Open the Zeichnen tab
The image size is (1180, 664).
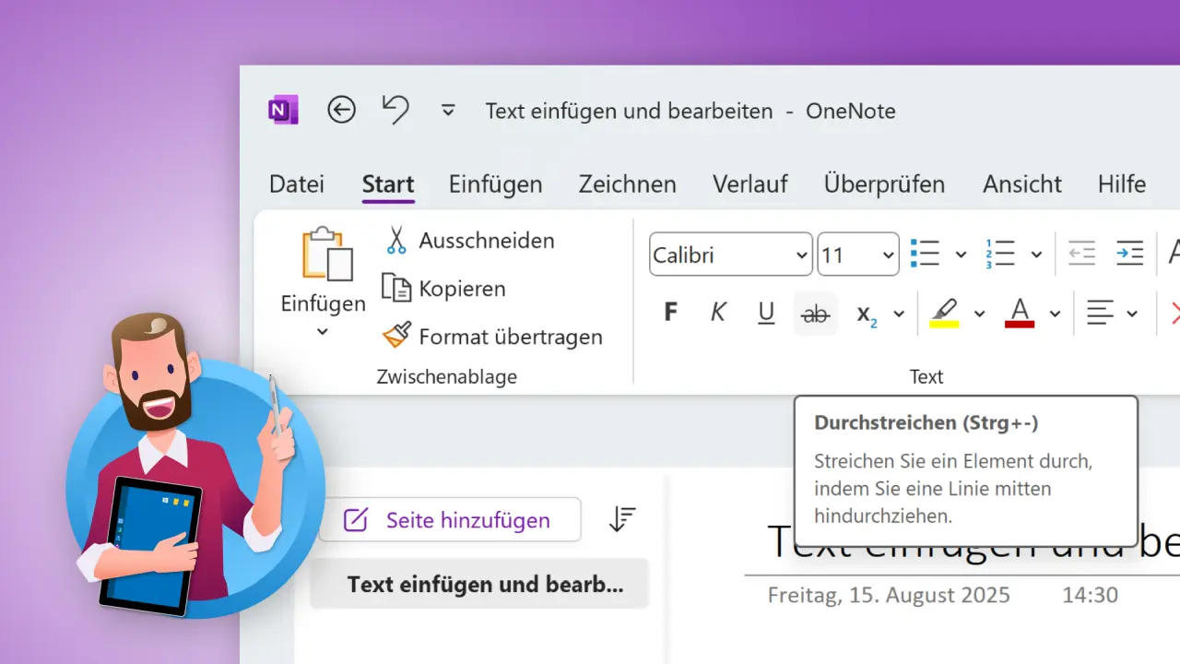click(x=627, y=184)
